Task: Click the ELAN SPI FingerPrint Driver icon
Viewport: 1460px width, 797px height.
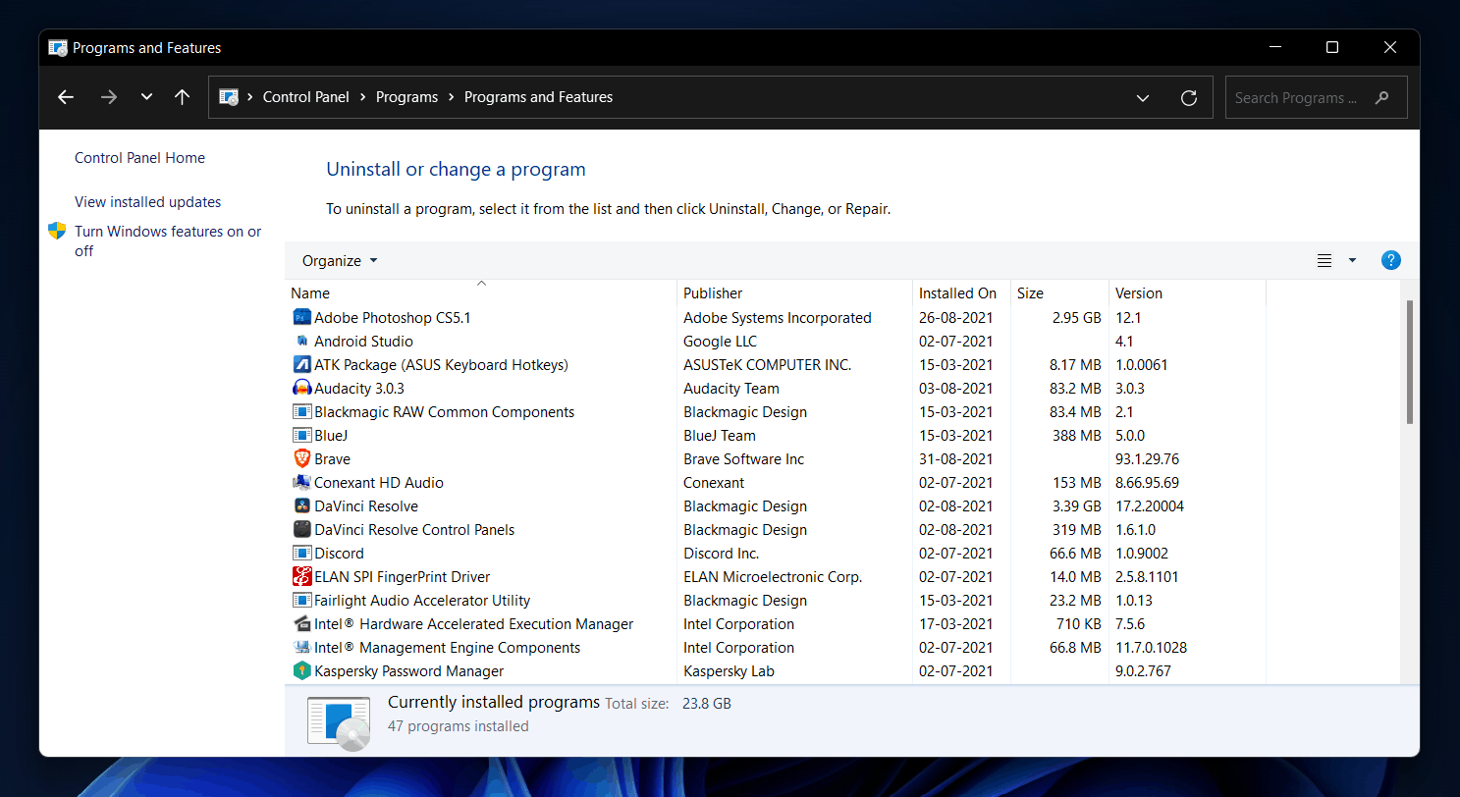Action: click(301, 576)
